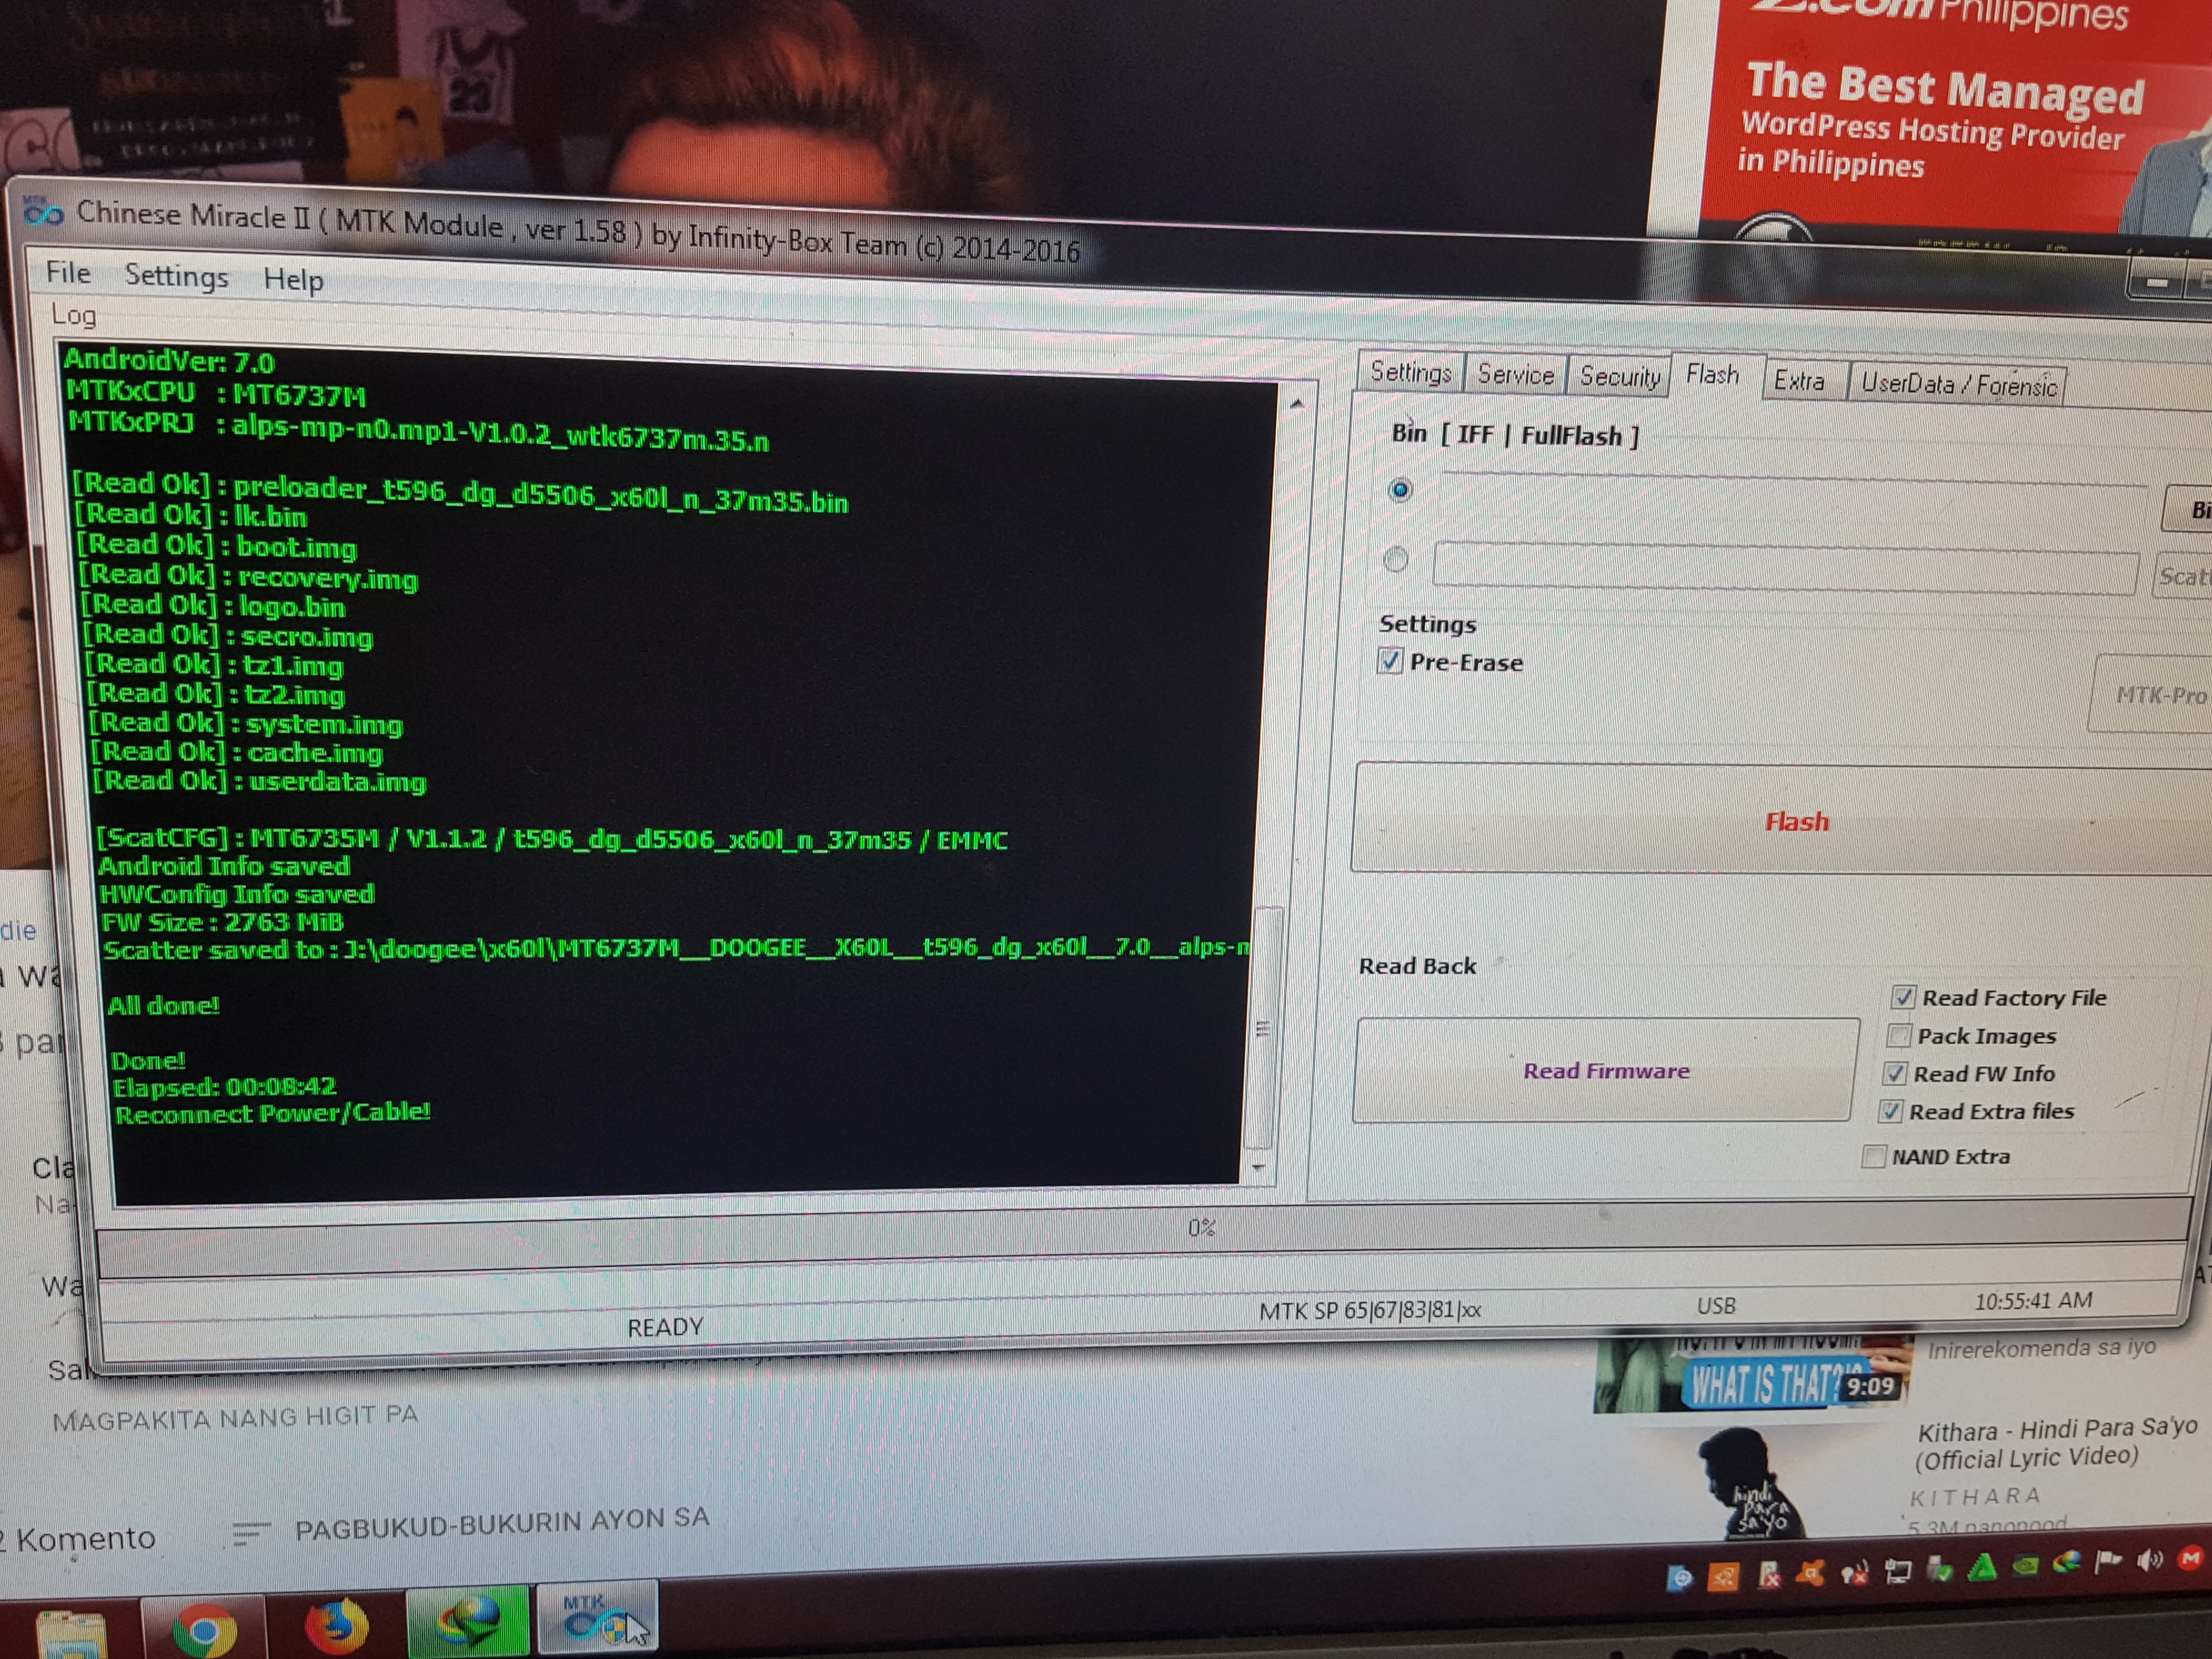This screenshot has width=2212, height=1659.
Task: Switch to the Security tab
Action: pyautogui.click(x=1619, y=377)
